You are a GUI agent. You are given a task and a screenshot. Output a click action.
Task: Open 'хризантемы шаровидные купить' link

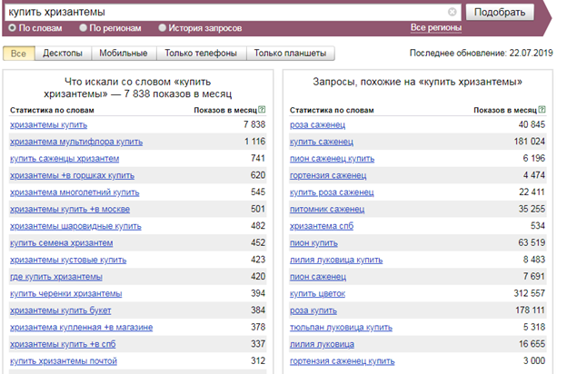click(75, 226)
